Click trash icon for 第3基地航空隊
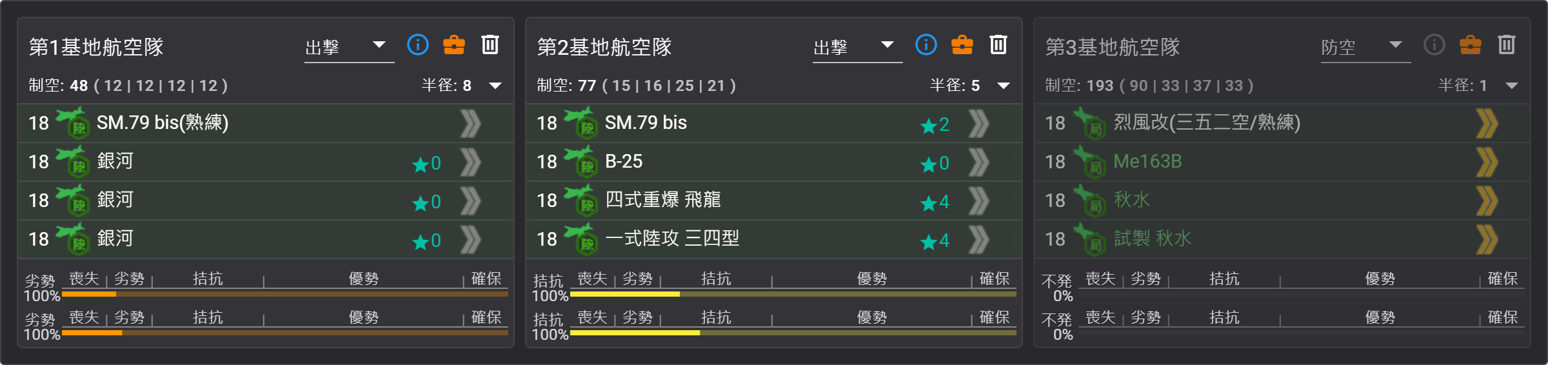1548x365 pixels. click(x=1507, y=44)
